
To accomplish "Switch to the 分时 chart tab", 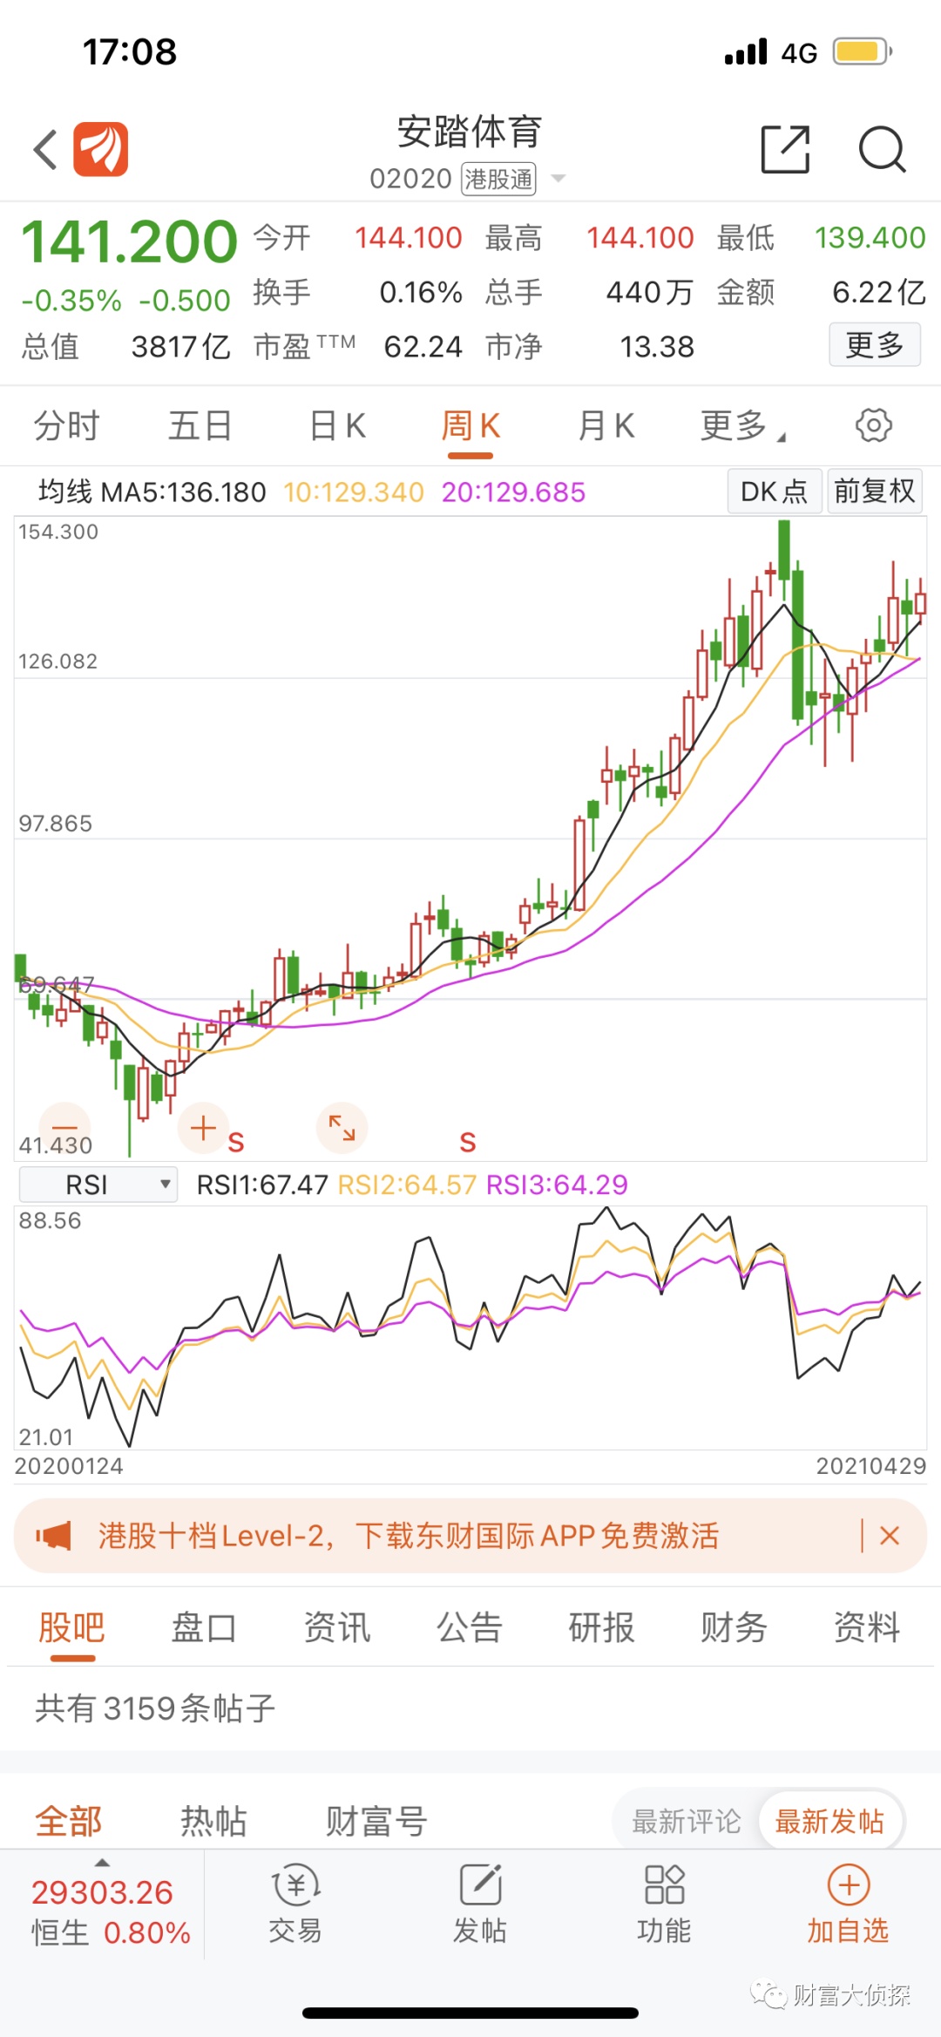I will (x=67, y=426).
